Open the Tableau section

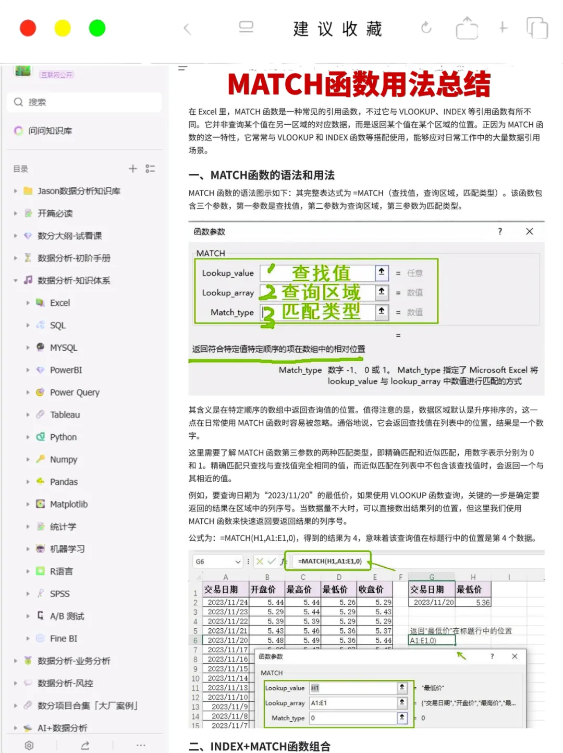pyautogui.click(x=65, y=415)
